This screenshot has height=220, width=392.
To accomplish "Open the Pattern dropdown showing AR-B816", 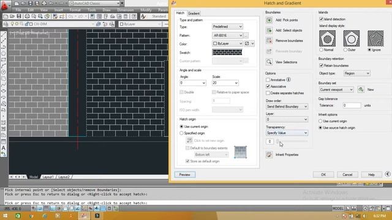I will pyautogui.click(x=227, y=35).
